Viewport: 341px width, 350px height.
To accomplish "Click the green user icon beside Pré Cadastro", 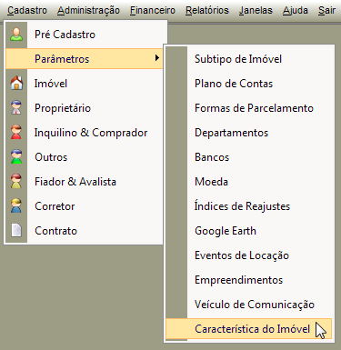I will pyautogui.click(x=16, y=35).
